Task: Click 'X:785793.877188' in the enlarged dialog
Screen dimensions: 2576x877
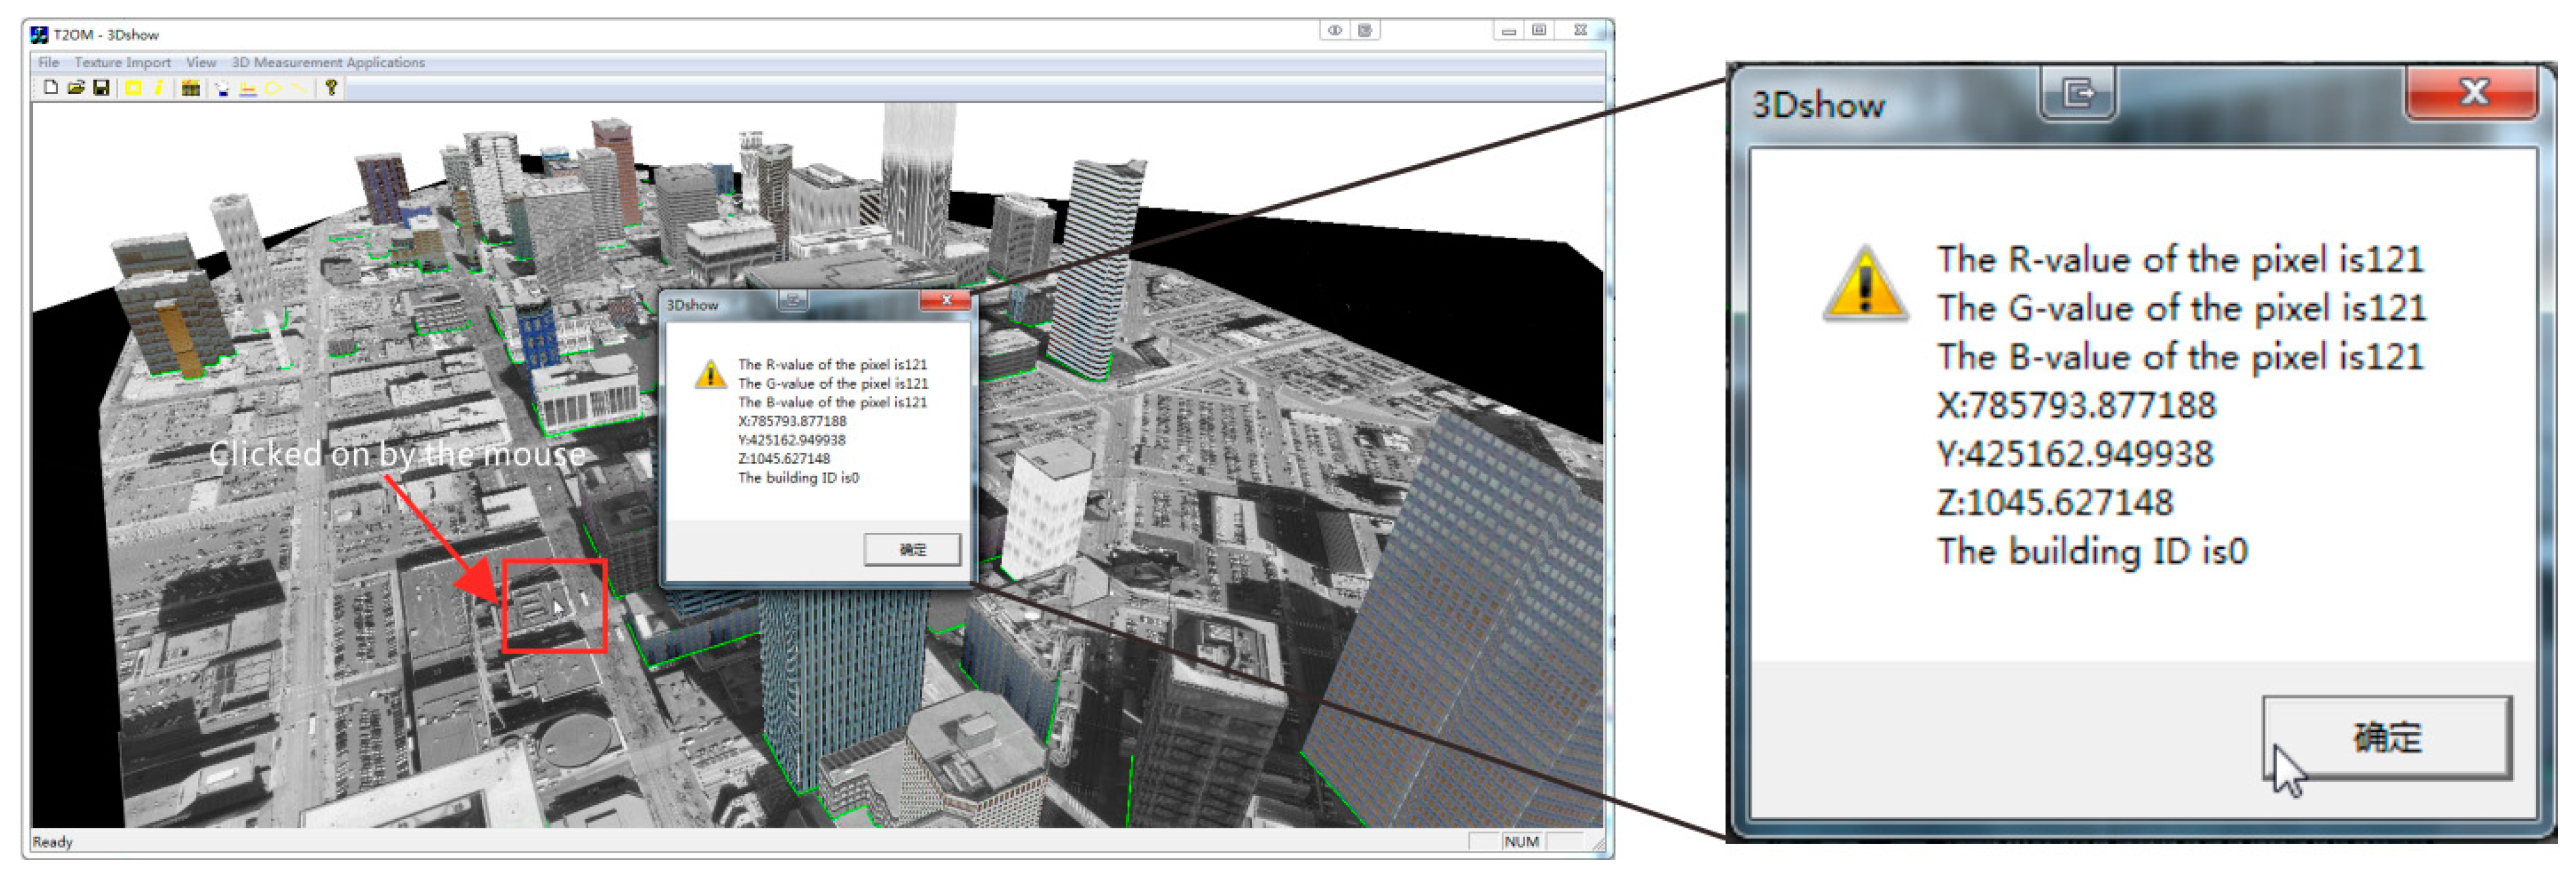Action: [2077, 405]
